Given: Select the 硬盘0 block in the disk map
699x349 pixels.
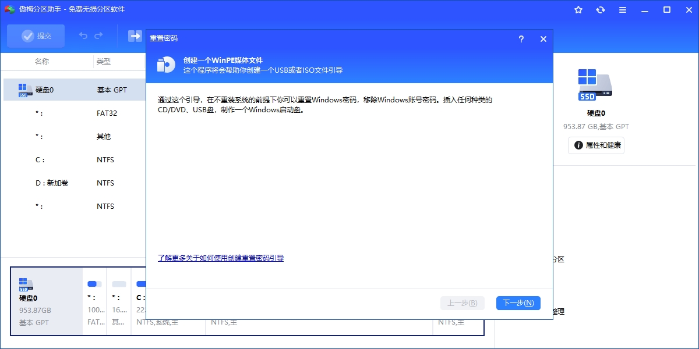Looking at the screenshot, I should pyautogui.click(x=47, y=301).
